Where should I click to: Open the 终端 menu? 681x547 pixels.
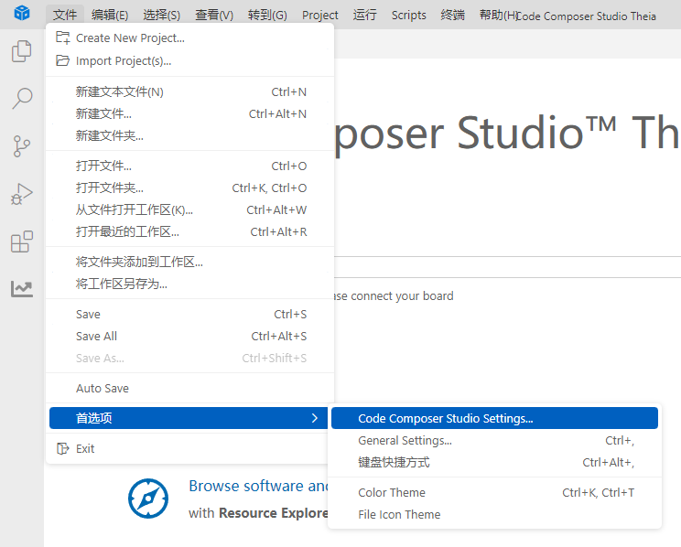tap(452, 15)
